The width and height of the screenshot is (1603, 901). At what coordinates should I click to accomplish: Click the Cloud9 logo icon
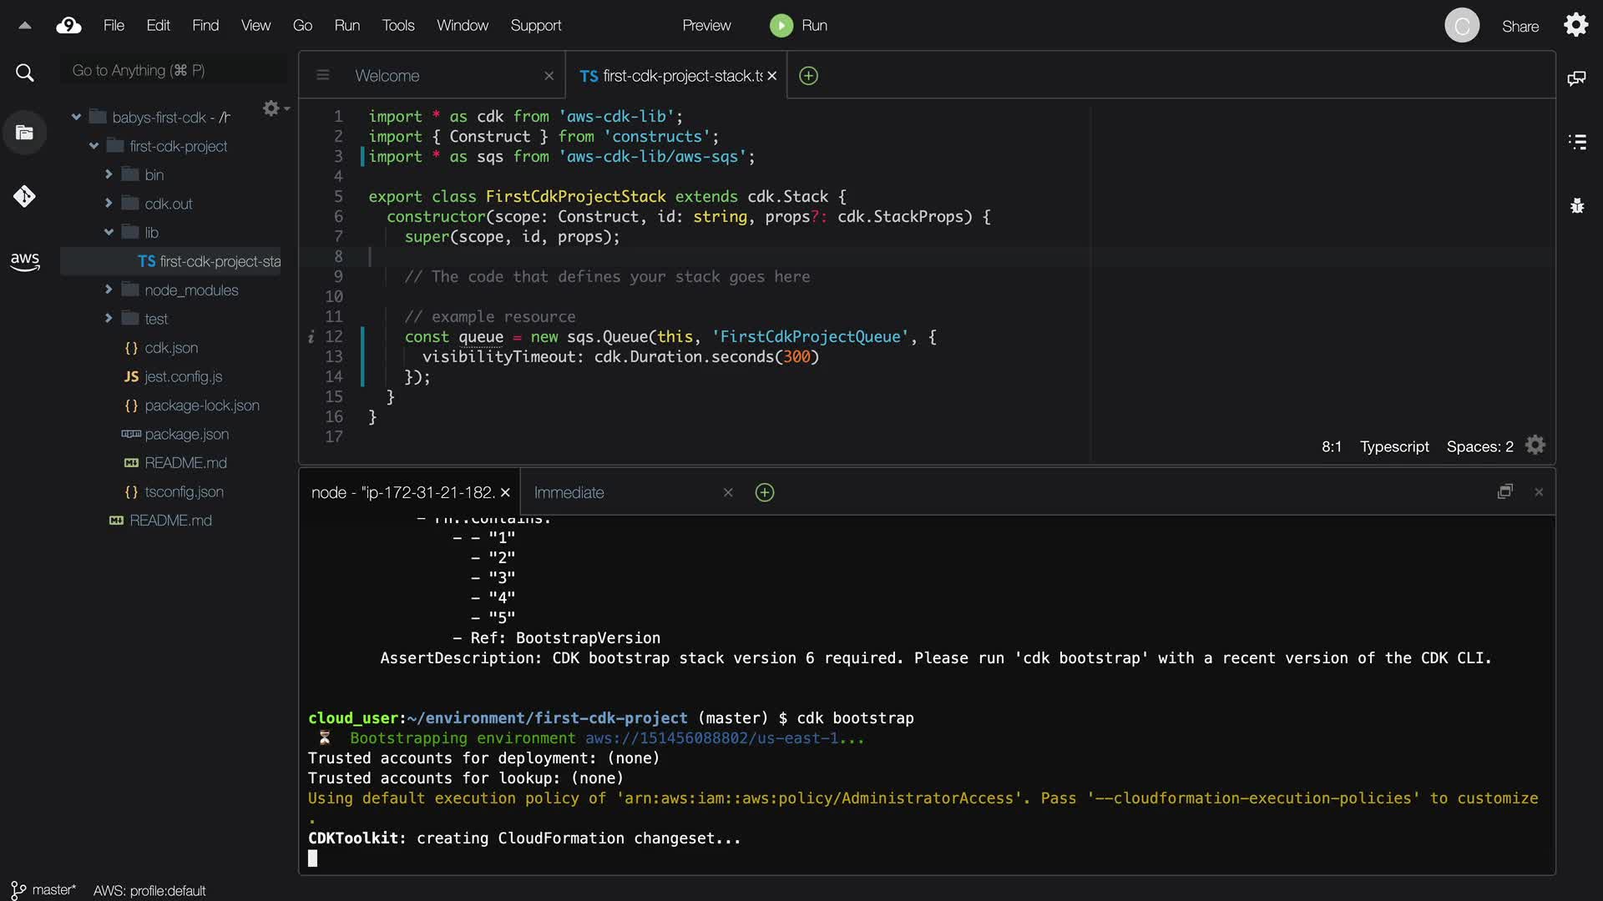68,26
